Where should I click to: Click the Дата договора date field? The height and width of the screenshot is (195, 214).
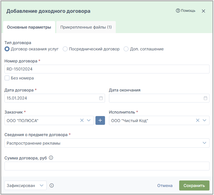click(55, 98)
